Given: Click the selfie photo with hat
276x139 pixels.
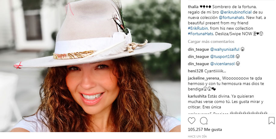Looking at the screenshot, I should click(x=90, y=66).
